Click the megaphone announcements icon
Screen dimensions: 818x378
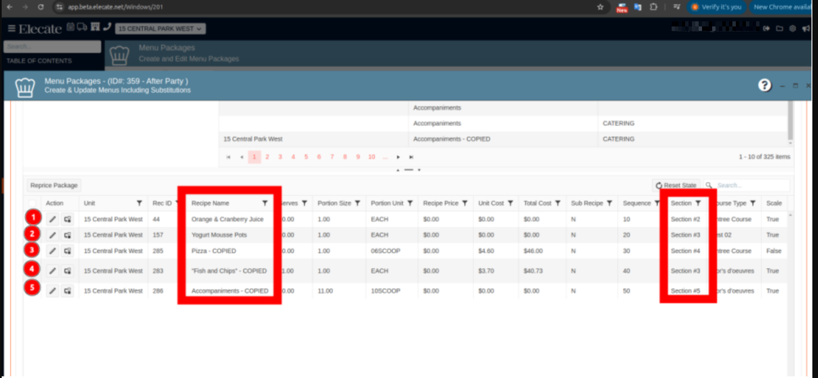(807, 29)
